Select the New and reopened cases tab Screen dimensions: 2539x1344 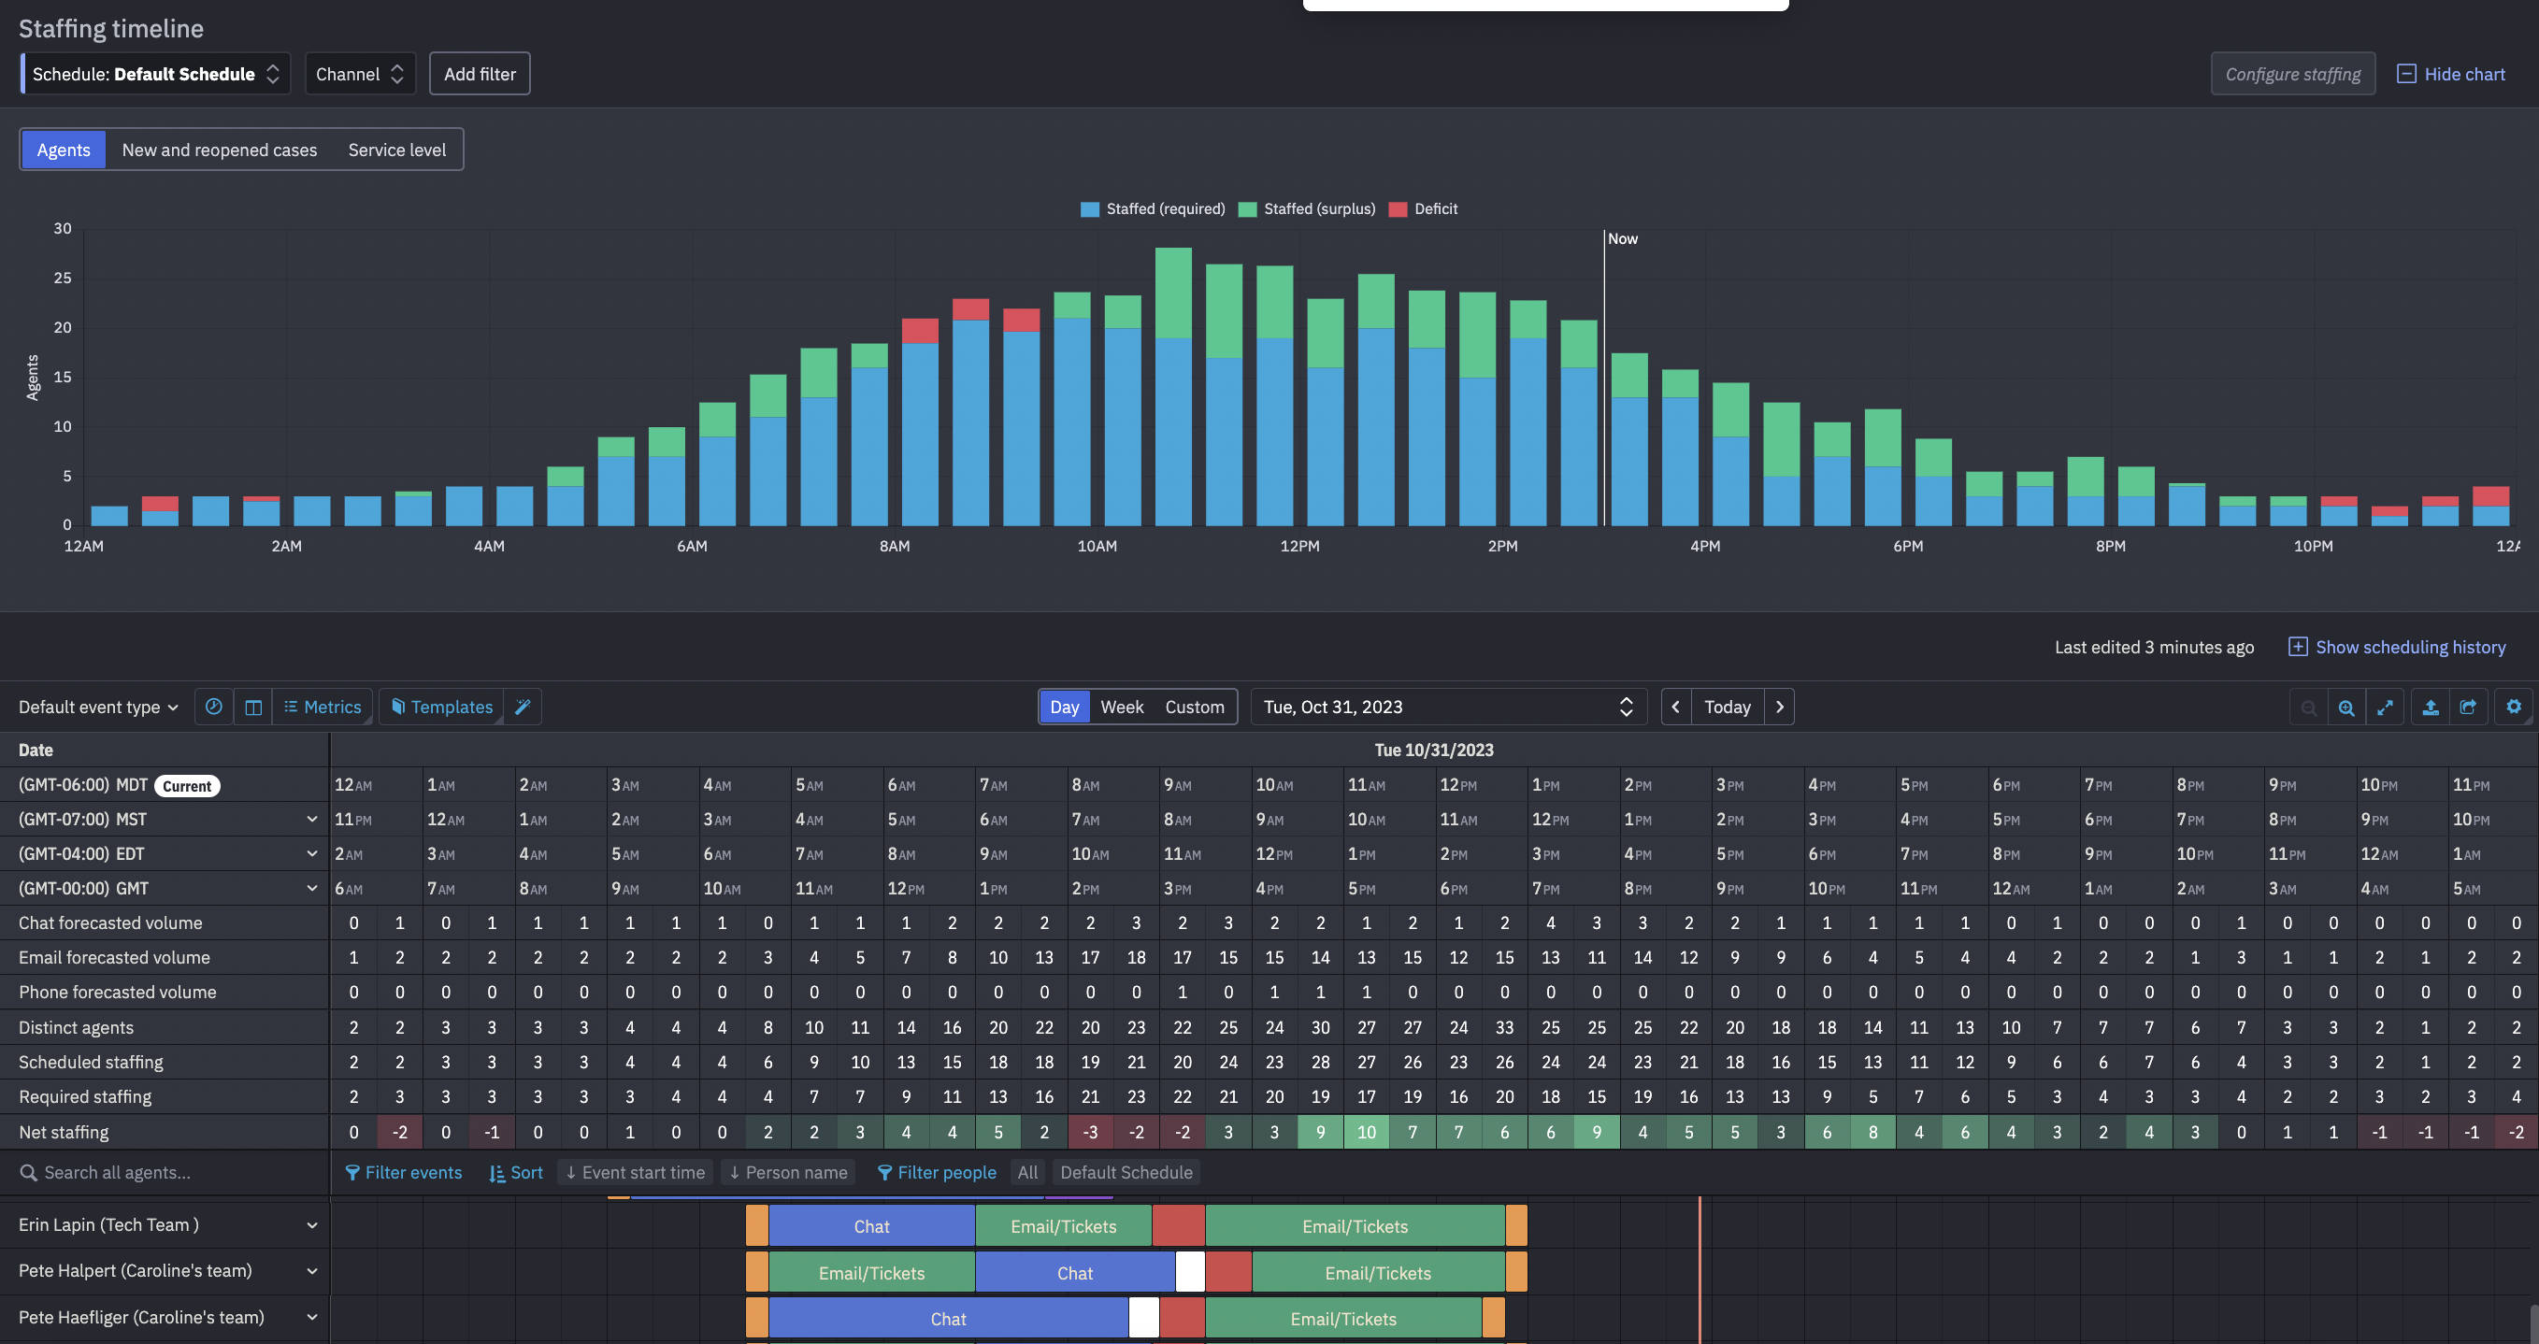pyautogui.click(x=219, y=149)
